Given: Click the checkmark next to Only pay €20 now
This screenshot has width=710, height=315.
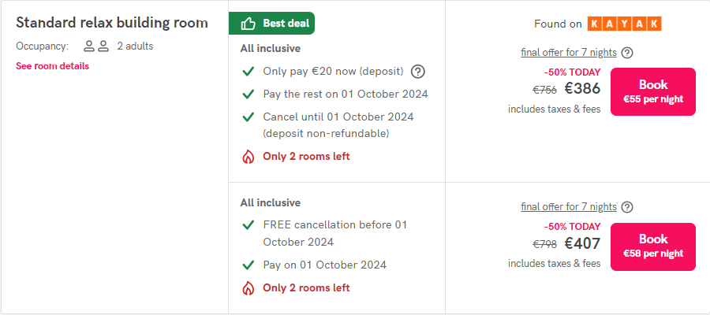Looking at the screenshot, I should click(248, 72).
